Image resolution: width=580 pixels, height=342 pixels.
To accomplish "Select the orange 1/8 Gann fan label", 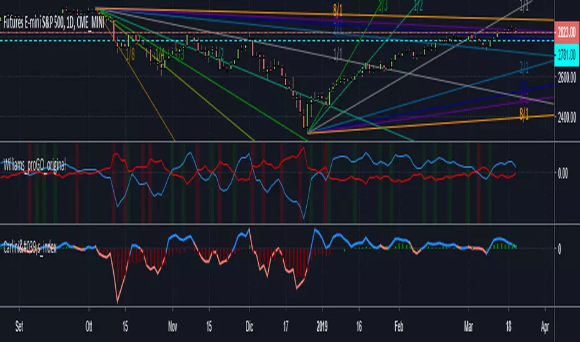I will coord(130,55).
